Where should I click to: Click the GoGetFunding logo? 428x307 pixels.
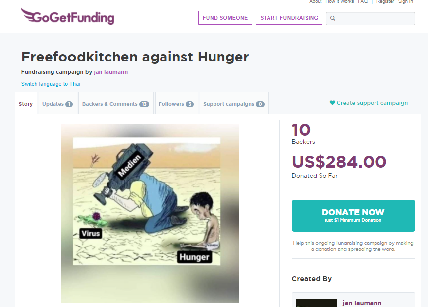[67, 17]
